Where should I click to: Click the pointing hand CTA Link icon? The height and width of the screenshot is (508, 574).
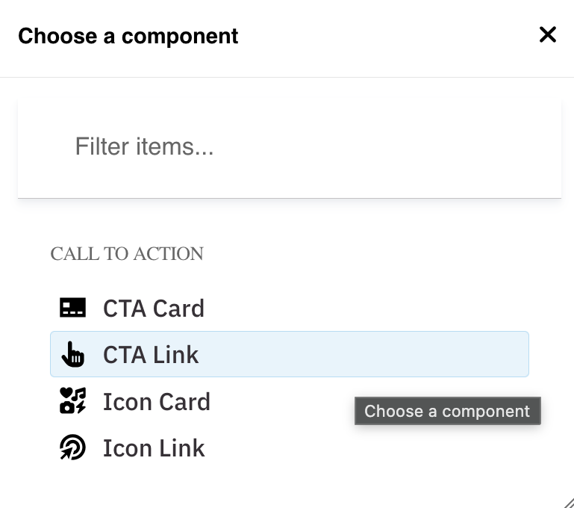[x=72, y=354]
